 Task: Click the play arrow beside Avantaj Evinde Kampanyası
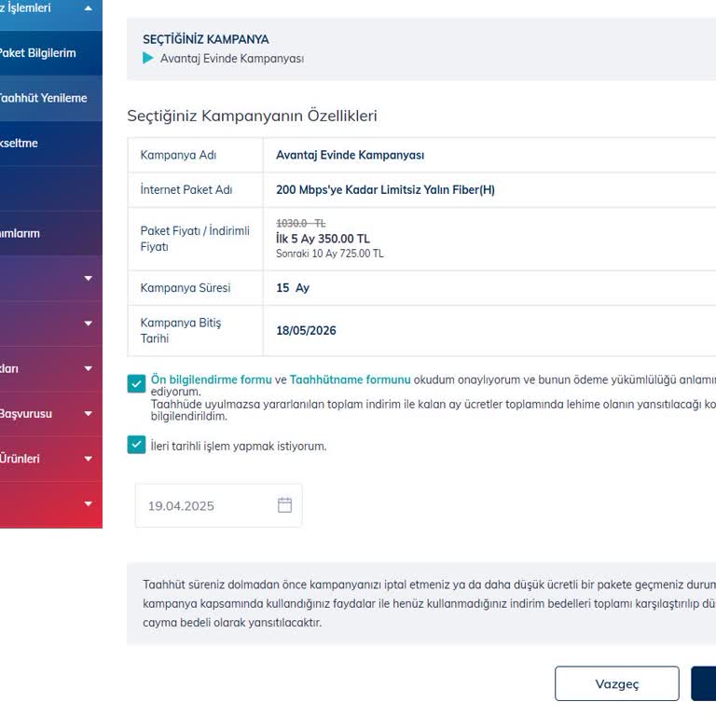click(148, 58)
